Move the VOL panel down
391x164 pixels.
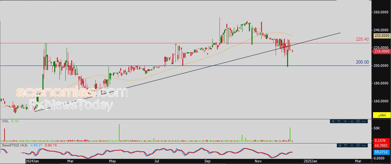[352, 121]
